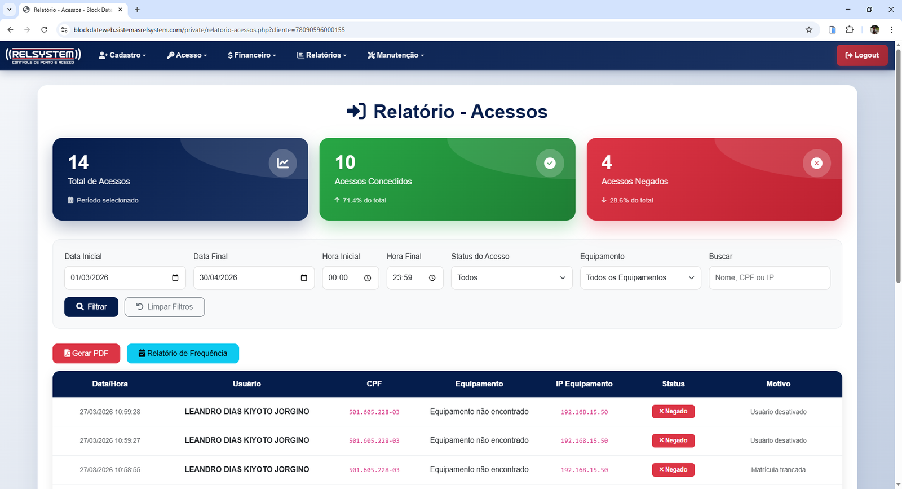This screenshot has height=489, width=902.
Task: Click the Filtrar button
Action: [x=91, y=307]
